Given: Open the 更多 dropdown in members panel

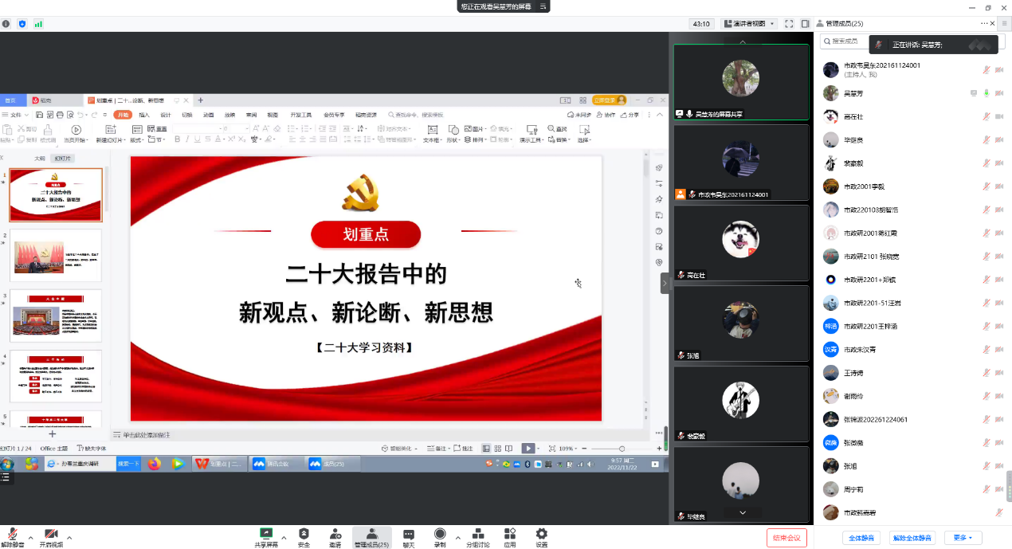Looking at the screenshot, I should tap(963, 538).
